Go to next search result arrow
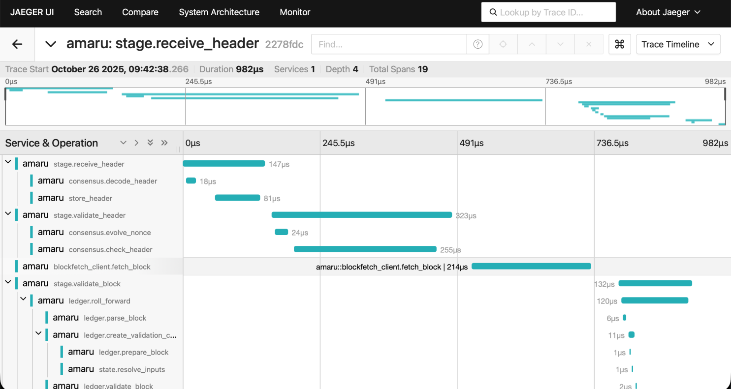The height and width of the screenshot is (389, 731). tap(560, 44)
